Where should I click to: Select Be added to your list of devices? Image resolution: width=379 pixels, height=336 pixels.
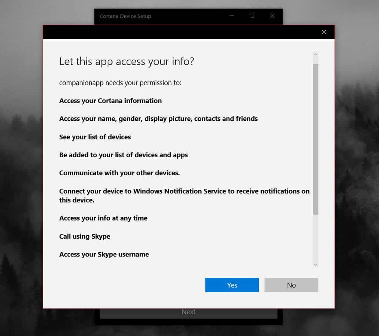[123, 155]
